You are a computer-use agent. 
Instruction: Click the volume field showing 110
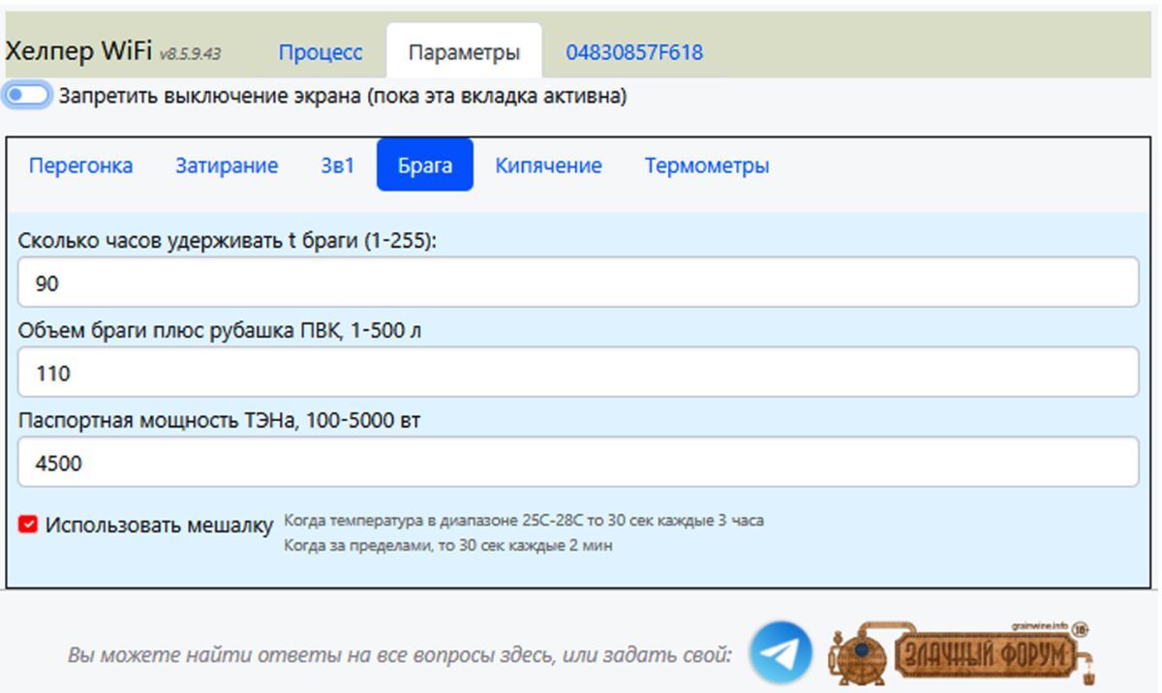coord(578,373)
